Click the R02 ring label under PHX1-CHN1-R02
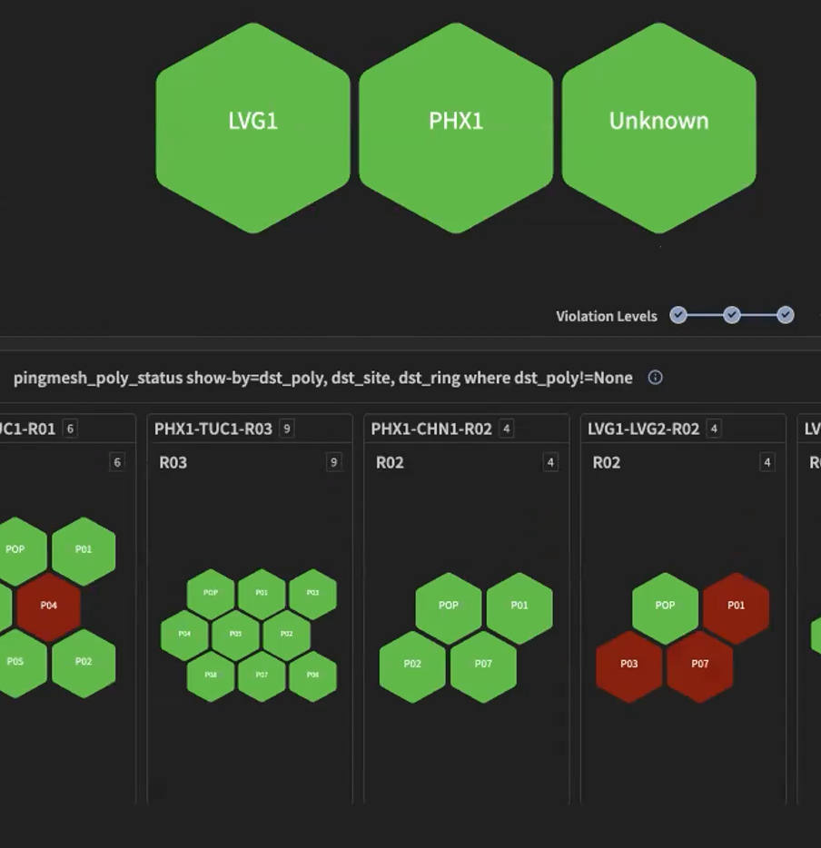 tap(390, 463)
